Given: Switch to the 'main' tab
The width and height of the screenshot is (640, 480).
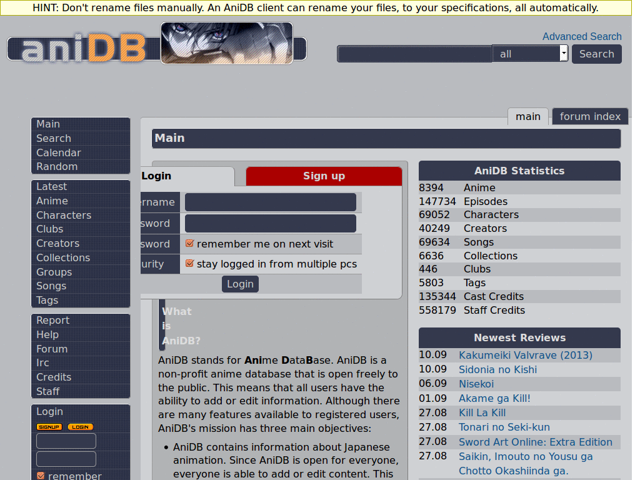Looking at the screenshot, I should pos(527,116).
